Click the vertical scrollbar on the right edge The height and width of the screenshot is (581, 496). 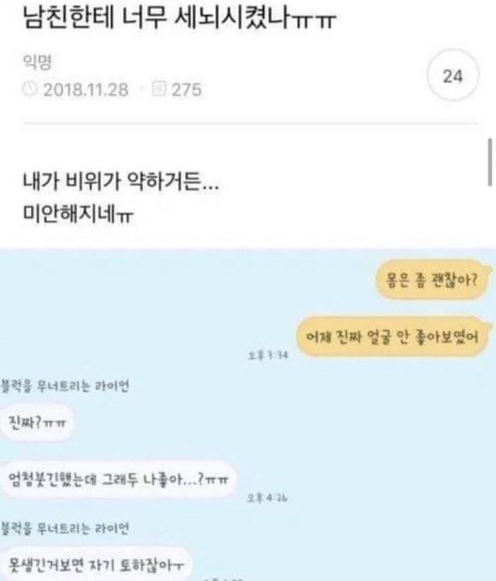(490, 162)
